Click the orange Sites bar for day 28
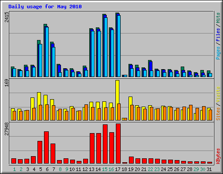Image resolution: width=223 pixels, height=174 pixels. point(191,113)
